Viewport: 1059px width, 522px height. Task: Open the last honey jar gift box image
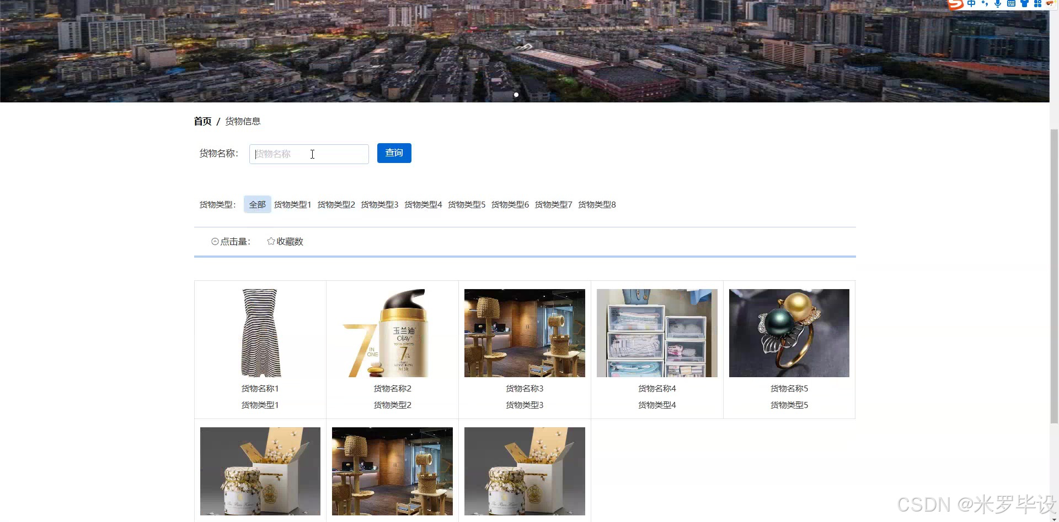(525, 471)
